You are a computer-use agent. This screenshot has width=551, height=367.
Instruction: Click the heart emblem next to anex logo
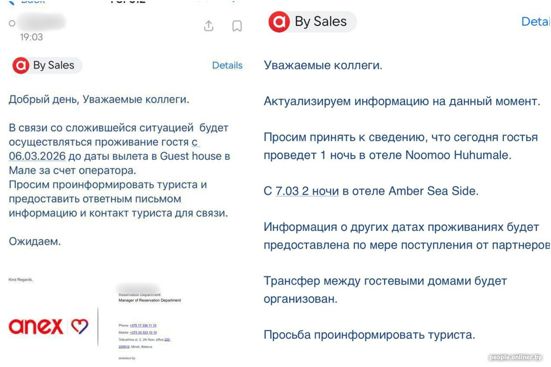(79, 327)
